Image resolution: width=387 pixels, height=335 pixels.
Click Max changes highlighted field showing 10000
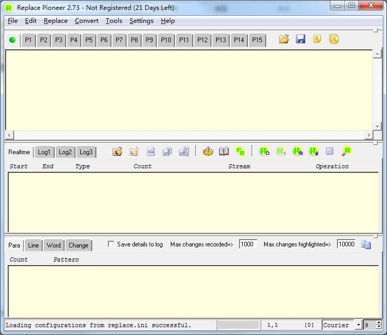click(x=346, y=244)
